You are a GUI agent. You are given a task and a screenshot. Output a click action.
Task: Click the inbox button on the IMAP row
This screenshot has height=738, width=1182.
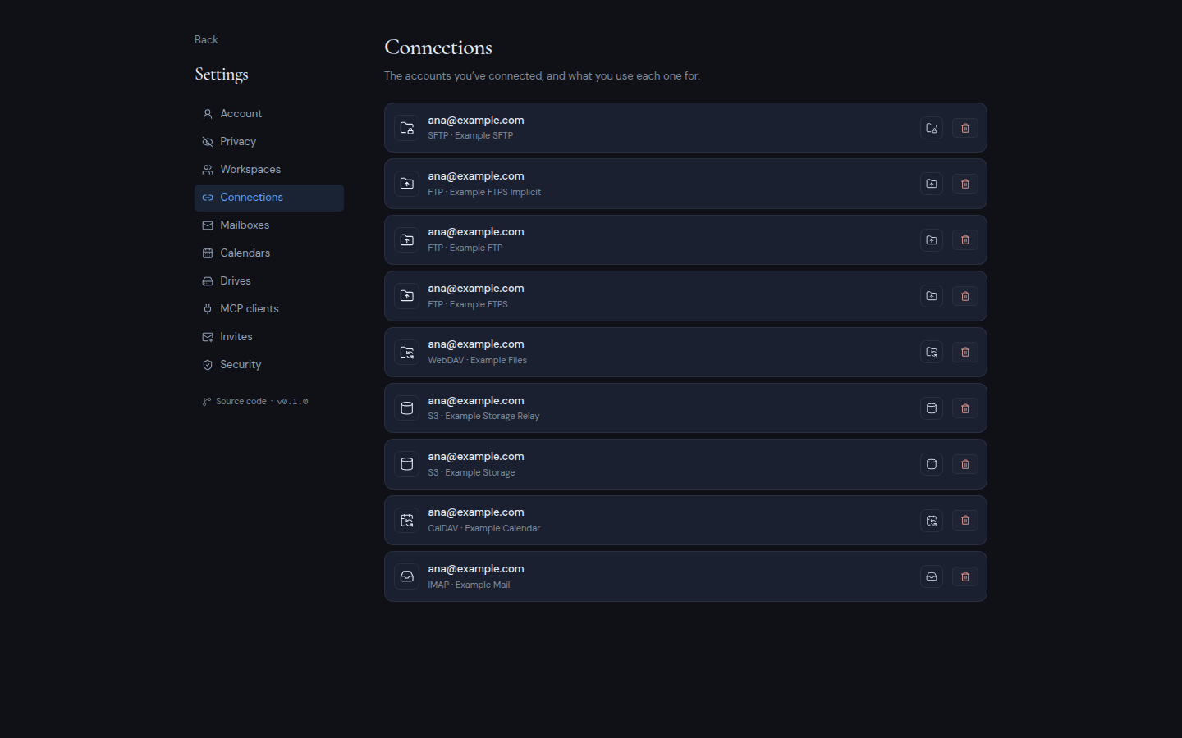pos(932,576)
